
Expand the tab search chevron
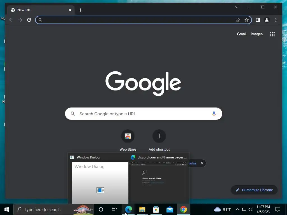coord(237,7)
